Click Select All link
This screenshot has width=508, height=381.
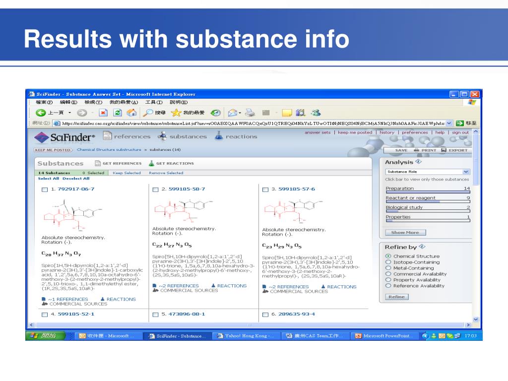click(49, 179)
